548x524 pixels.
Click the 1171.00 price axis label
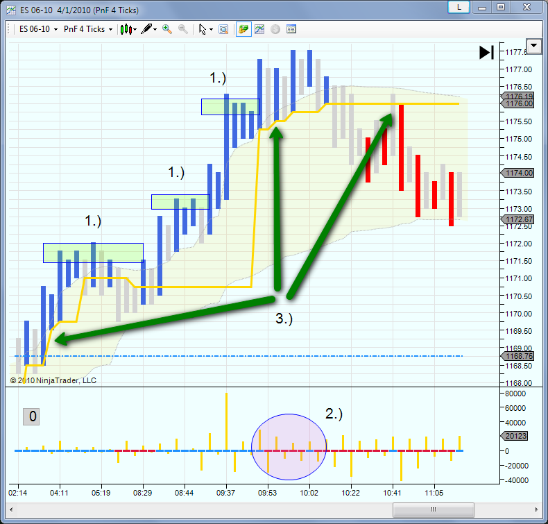(x=519, y=278)
